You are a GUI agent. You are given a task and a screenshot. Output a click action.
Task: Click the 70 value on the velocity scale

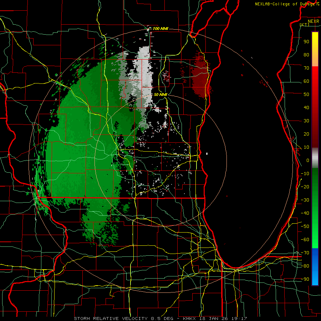306,68
